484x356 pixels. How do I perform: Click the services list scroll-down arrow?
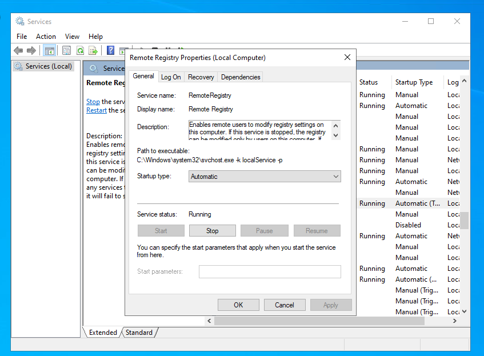click(464, 311)
